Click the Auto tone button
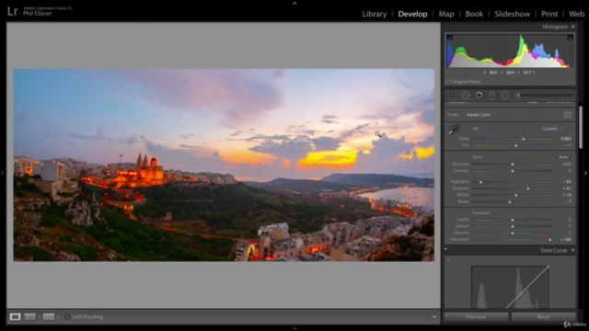Viewport: 589px width, 331px height. point(563,157)
